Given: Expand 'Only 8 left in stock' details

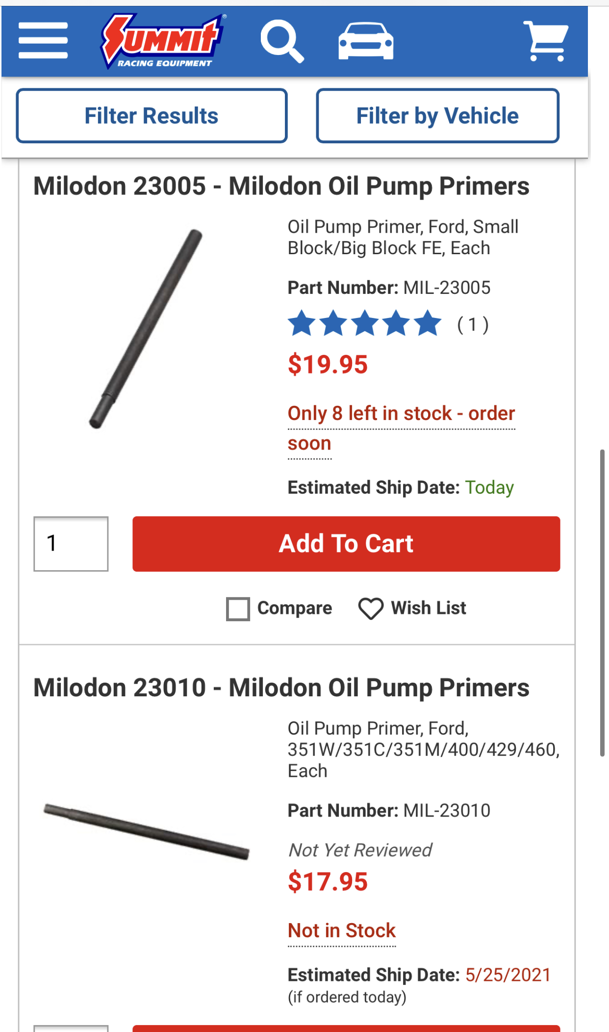Looking at the screenshot, I should pyautogui.click(x=401, y=414).
